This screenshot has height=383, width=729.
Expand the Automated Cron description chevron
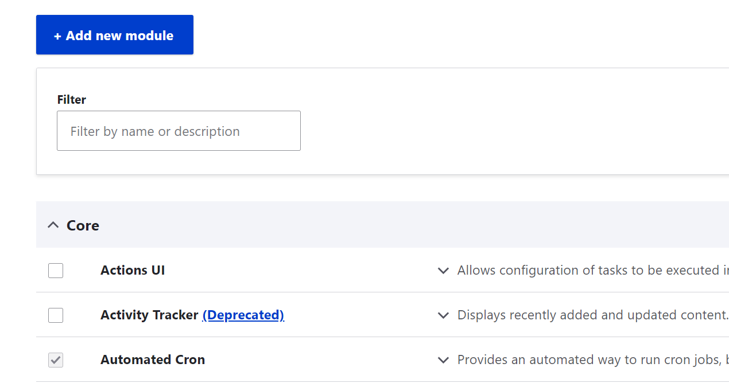click(443, 360)
